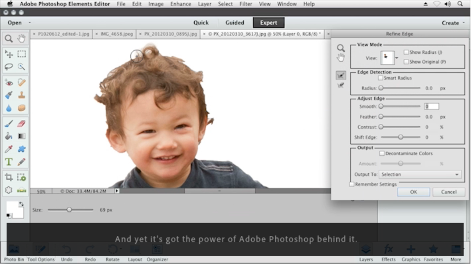Select the Type tool
The width and height of the screenshot is (471, 264).
coord(9,162)
